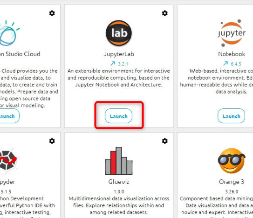
Task: Launch Jupyter Notebook
Action: pos(231,116)
